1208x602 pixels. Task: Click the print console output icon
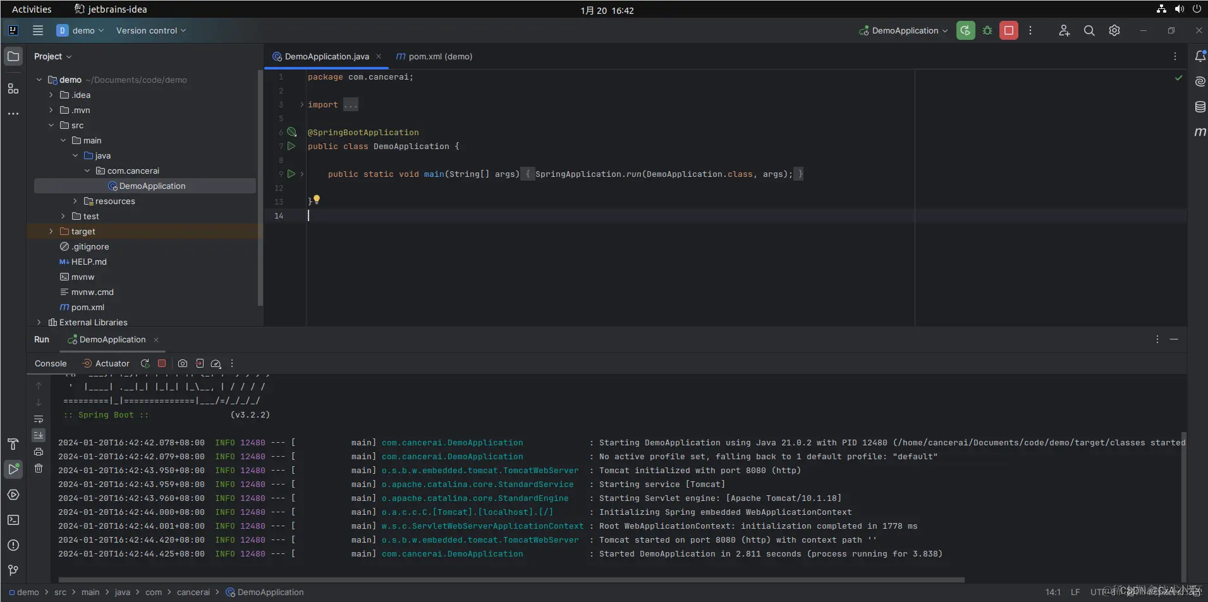(39, 452)
